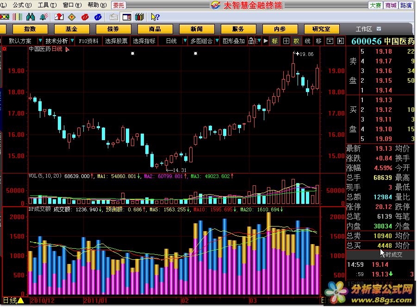Open the books library icon
Screen dimensions: 417x307
point(139,17)
